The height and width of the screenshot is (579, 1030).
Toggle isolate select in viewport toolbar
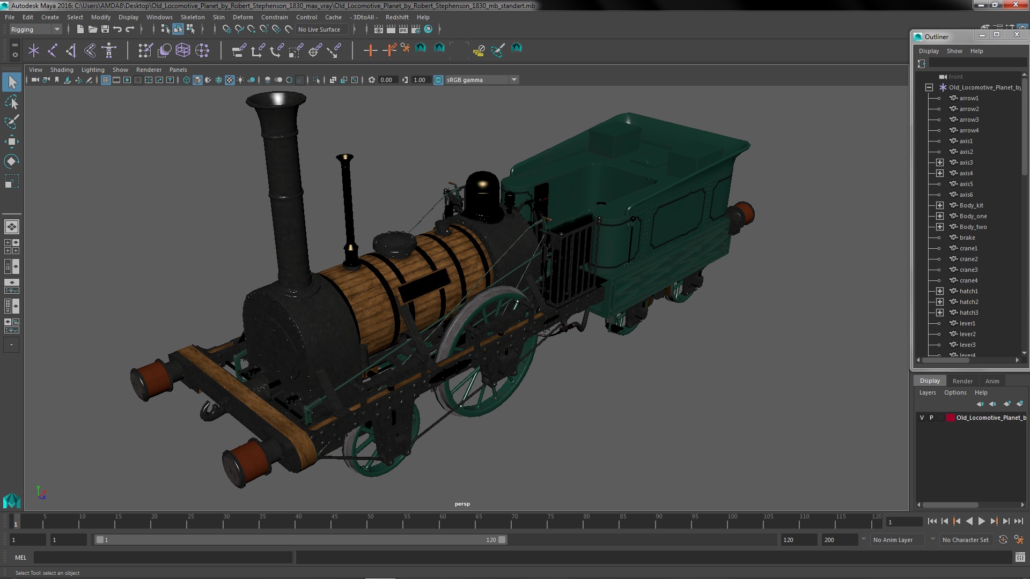pos(317,80)
